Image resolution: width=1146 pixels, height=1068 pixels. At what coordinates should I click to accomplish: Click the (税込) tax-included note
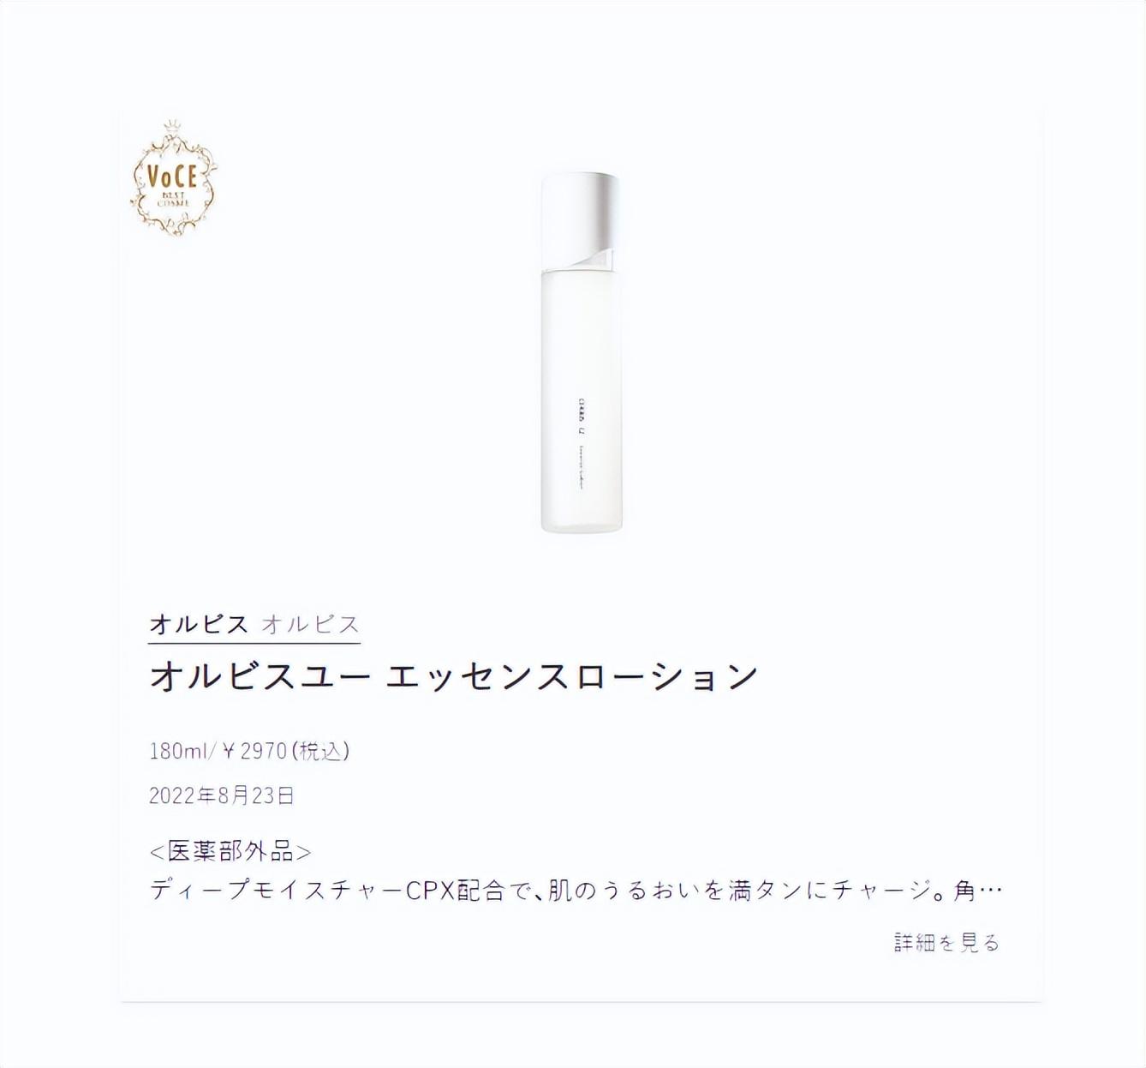pos(321,752)
